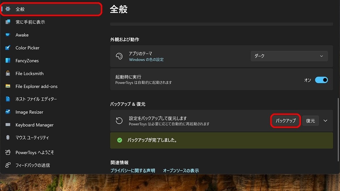Click the Image Resizer icon
Viewport: 340px width, 191px height.
pos(8,112)
